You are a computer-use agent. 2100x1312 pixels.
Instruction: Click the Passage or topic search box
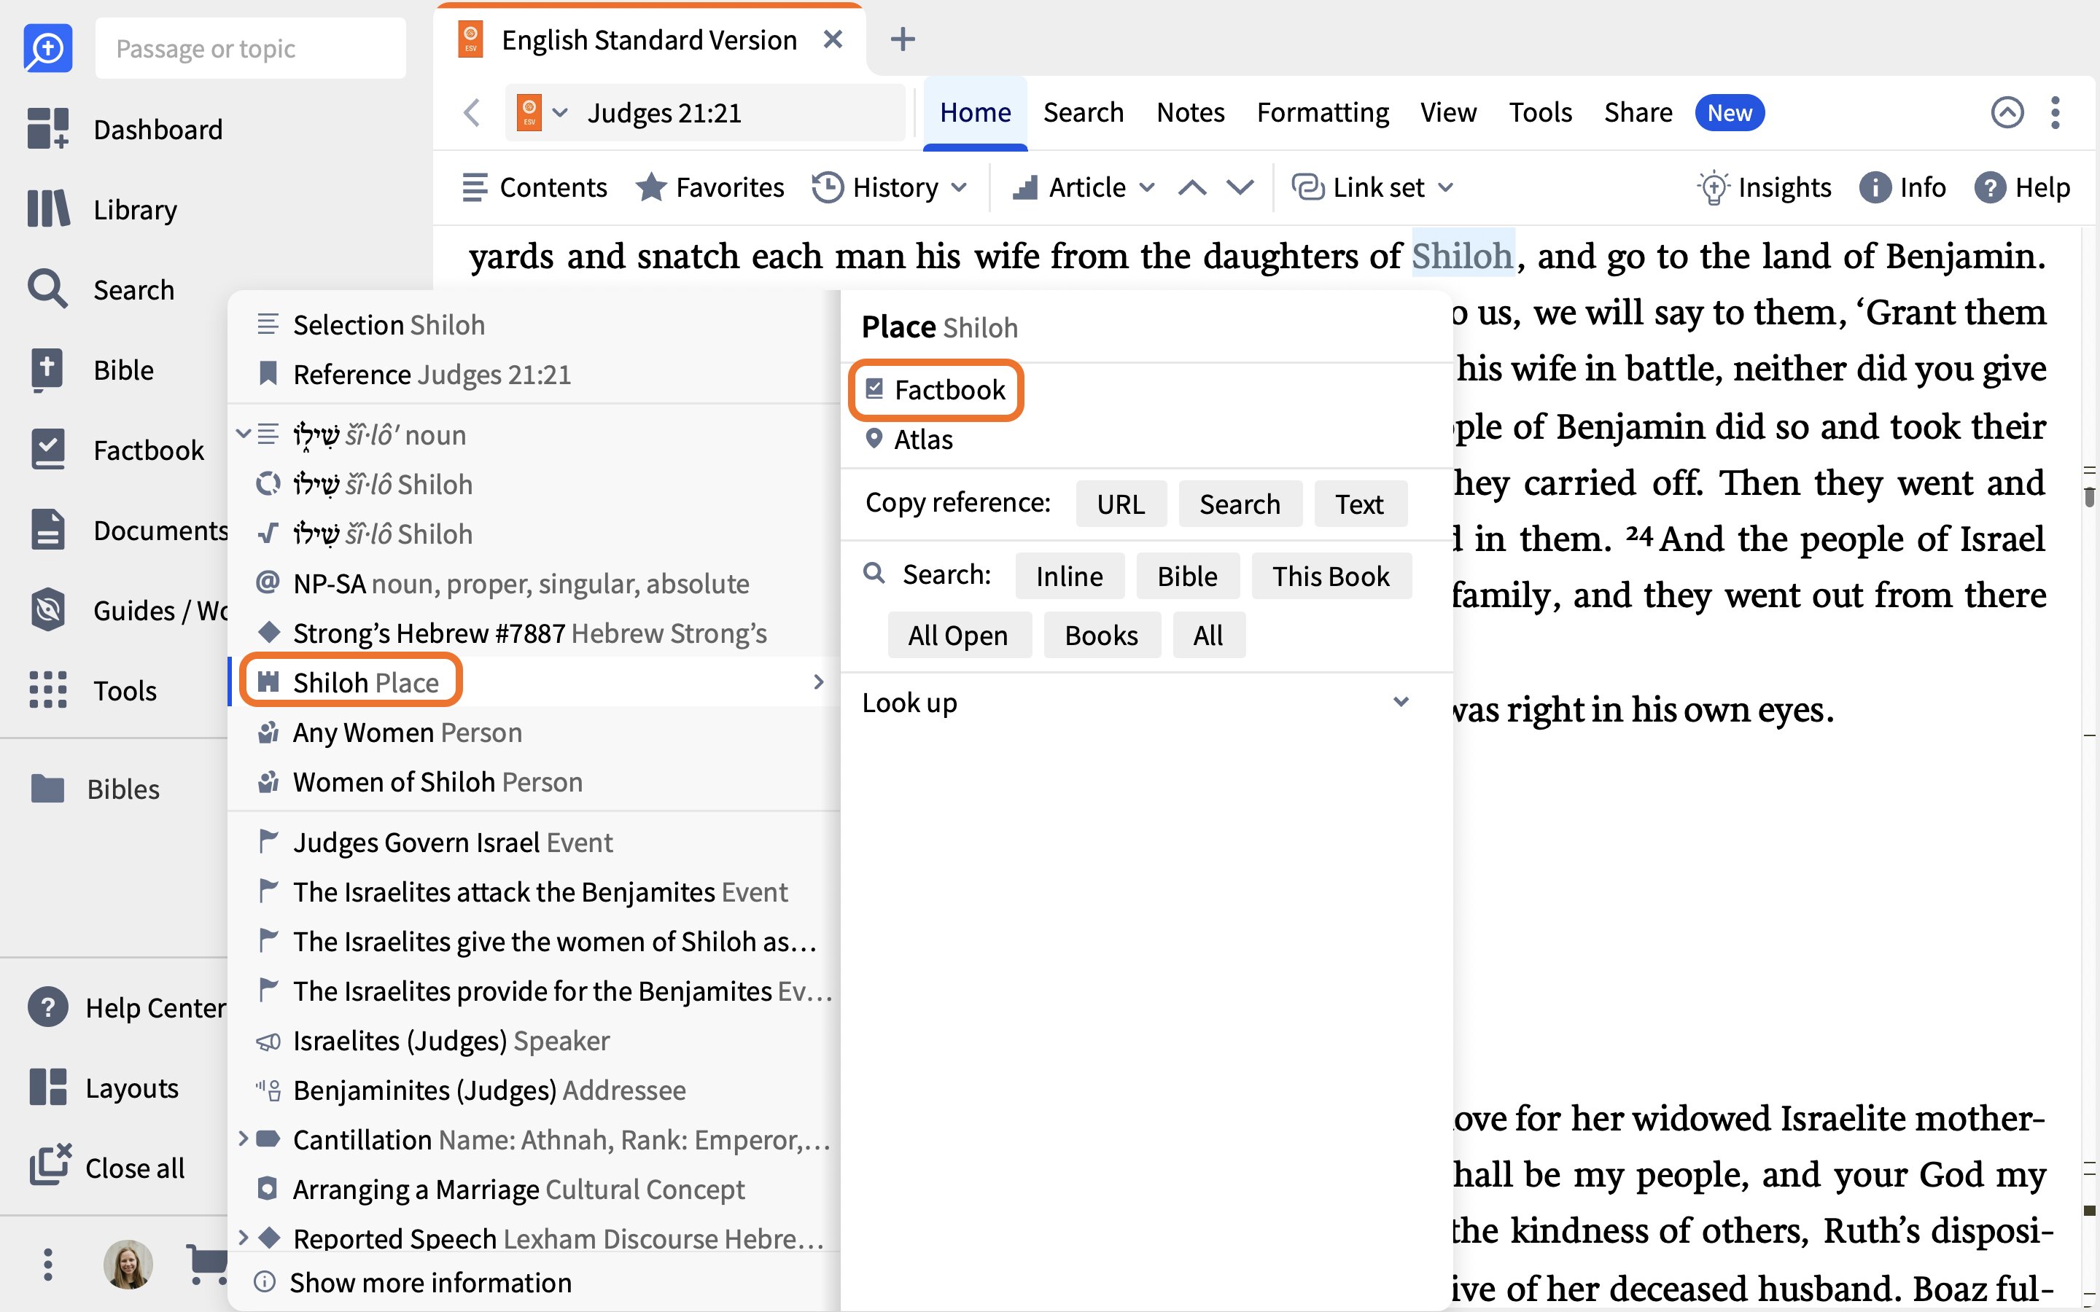pyautogui.click(x=250, y=49)
